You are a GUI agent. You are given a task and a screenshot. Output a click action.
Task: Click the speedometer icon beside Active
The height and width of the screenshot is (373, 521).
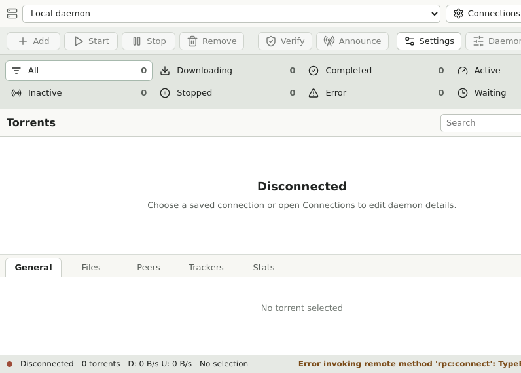click(x=463, y=71)
